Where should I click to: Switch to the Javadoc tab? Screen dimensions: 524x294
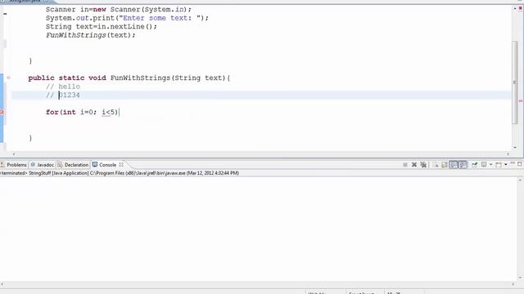pos(42,165)
